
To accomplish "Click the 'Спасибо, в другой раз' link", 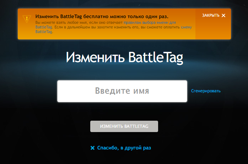I will click(121, 148).
